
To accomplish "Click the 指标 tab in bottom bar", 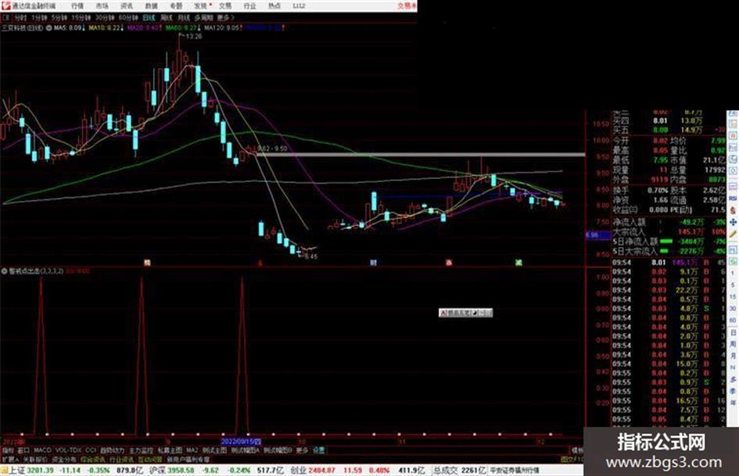I will click(x=8, y=450).
